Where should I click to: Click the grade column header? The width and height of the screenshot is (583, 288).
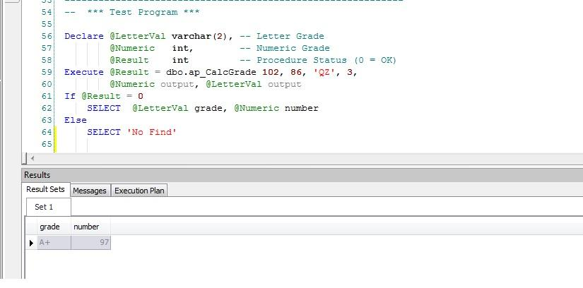54,227
